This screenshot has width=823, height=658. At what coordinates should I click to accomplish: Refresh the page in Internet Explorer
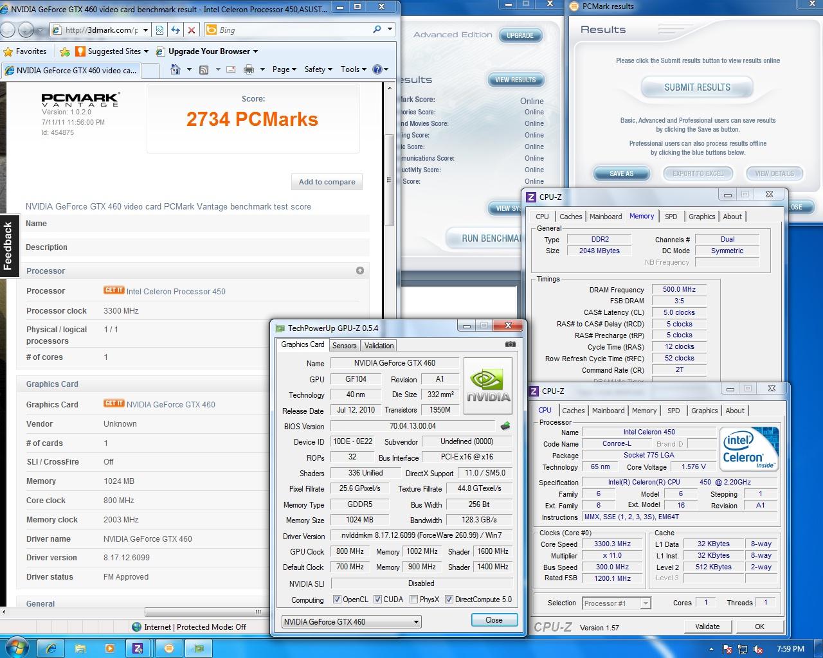tap(176, 30)
